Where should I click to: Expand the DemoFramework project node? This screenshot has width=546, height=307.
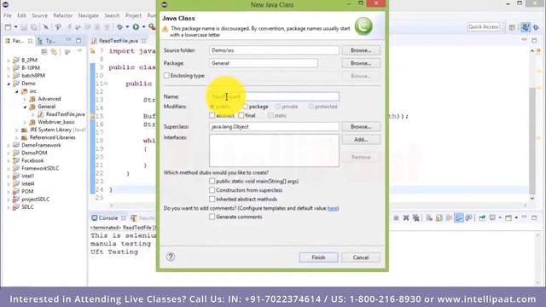(9, 146)
